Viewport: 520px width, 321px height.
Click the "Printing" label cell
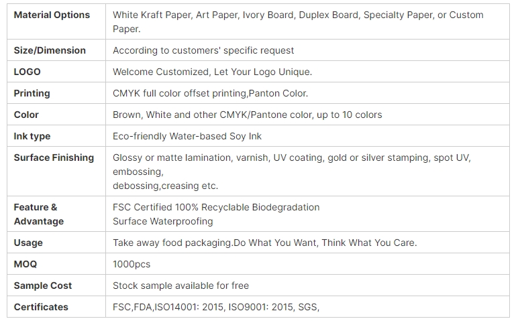32,93
